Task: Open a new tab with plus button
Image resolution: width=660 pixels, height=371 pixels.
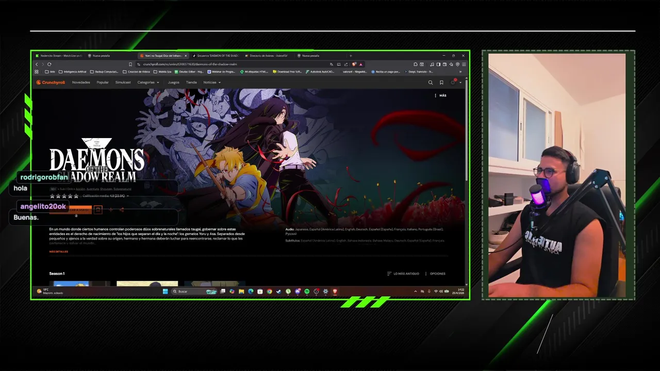Action: (351, 56)
